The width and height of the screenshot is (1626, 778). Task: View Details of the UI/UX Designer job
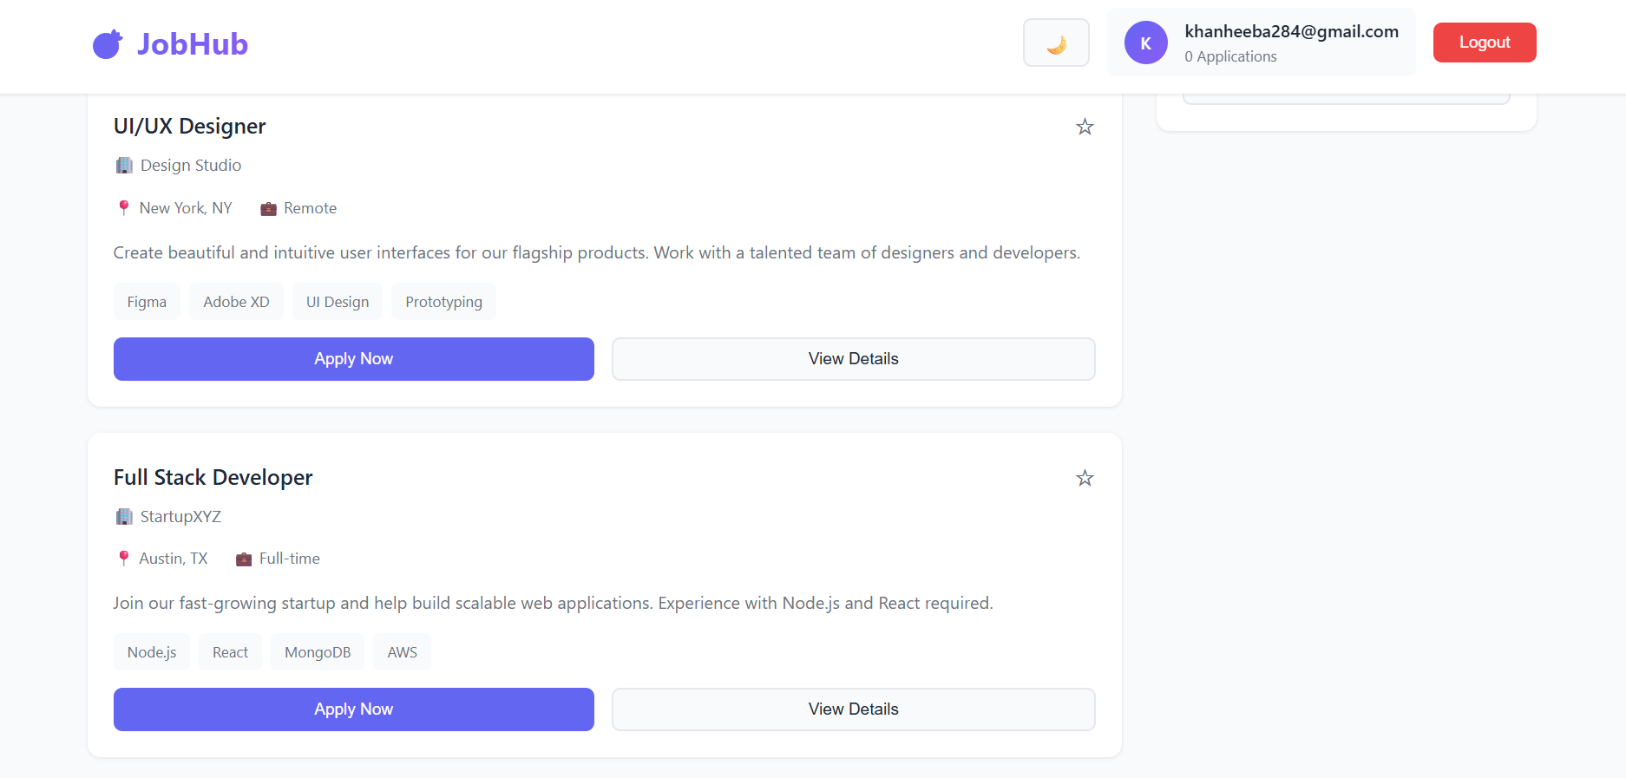(x=853, y=359)
